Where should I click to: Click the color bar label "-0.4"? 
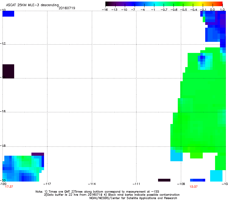click(194, 10)
